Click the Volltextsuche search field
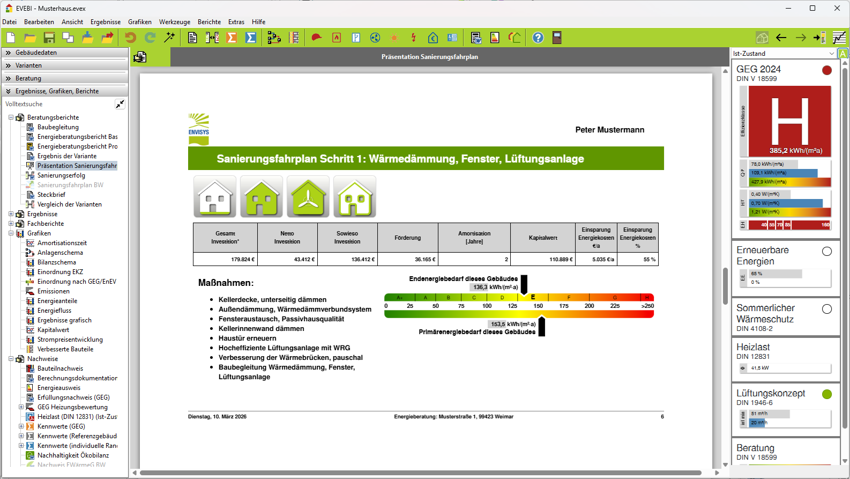850x479 pixels. (x=59, y=104)
